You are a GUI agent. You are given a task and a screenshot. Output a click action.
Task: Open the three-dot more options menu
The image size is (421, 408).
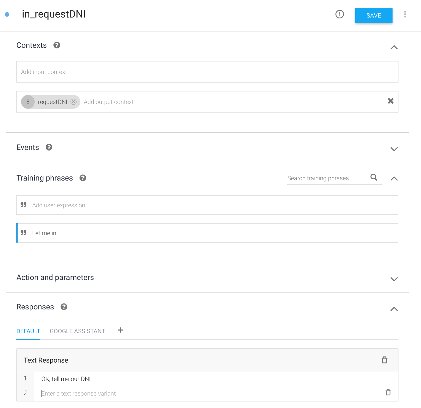tap(405, 14)
